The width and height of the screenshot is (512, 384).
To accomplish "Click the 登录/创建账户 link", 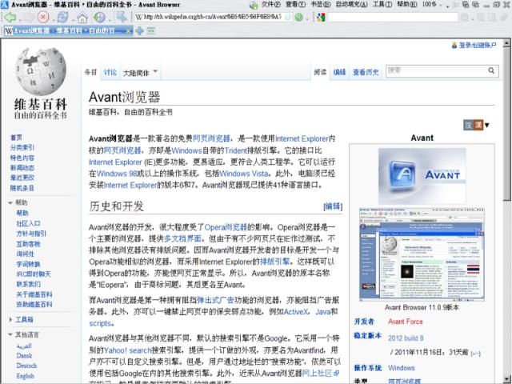I will 482,46.
